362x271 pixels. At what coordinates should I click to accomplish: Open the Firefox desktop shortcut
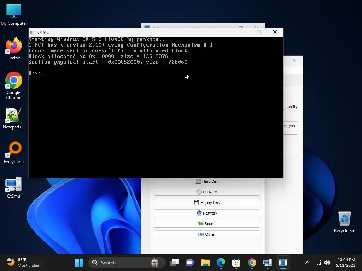click(14, 49)
